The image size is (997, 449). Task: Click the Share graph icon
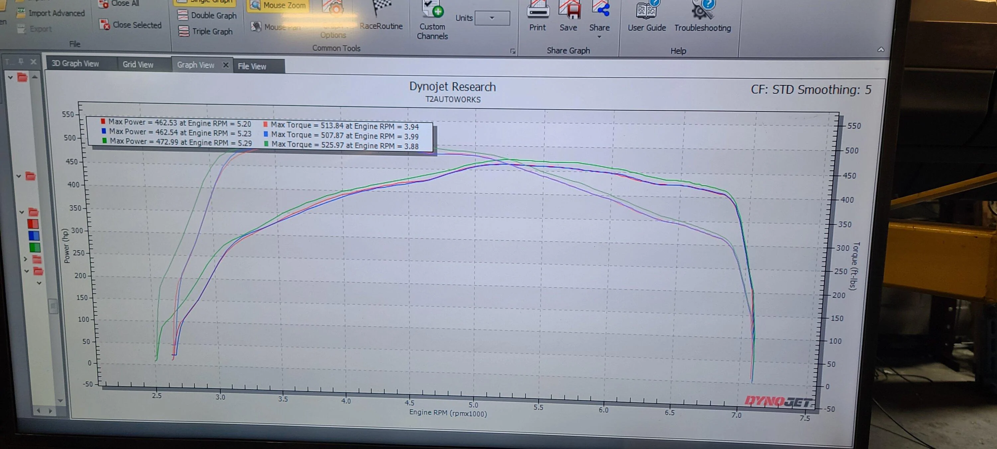click(x=600, y=9)
